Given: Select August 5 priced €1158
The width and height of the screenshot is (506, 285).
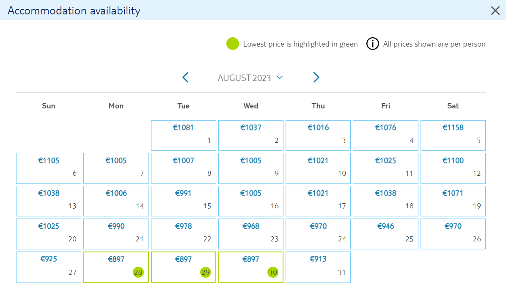Looking at the screenshot, I should [x=453, y=136].
